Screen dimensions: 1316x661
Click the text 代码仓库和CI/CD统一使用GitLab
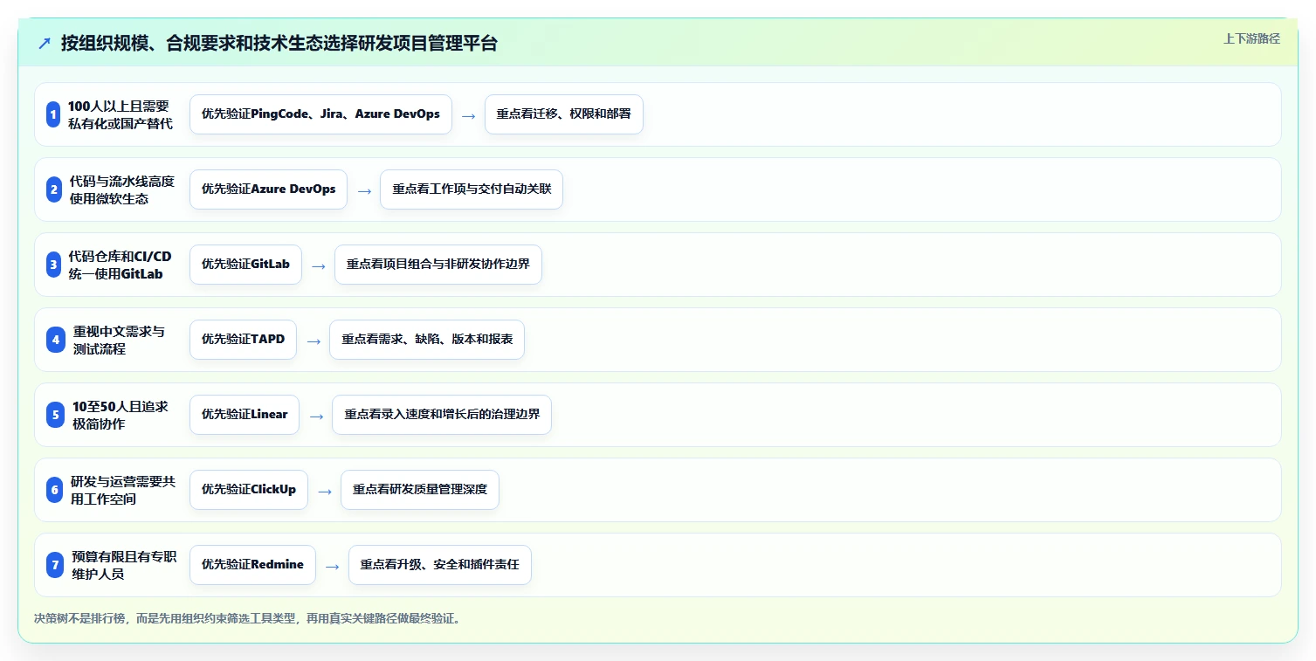tap(120, 265)
